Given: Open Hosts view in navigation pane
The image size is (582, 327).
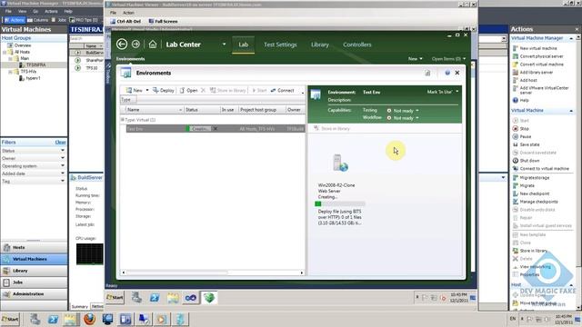Looking at the screenshot, I should pos(35,247).
